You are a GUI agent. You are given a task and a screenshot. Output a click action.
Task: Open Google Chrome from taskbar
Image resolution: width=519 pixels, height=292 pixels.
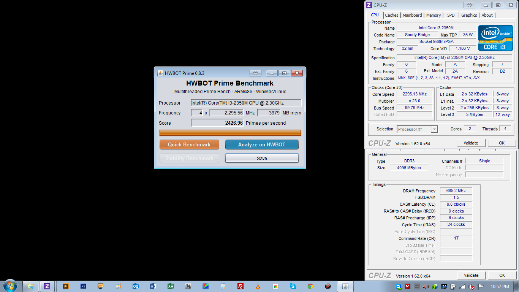310,286
